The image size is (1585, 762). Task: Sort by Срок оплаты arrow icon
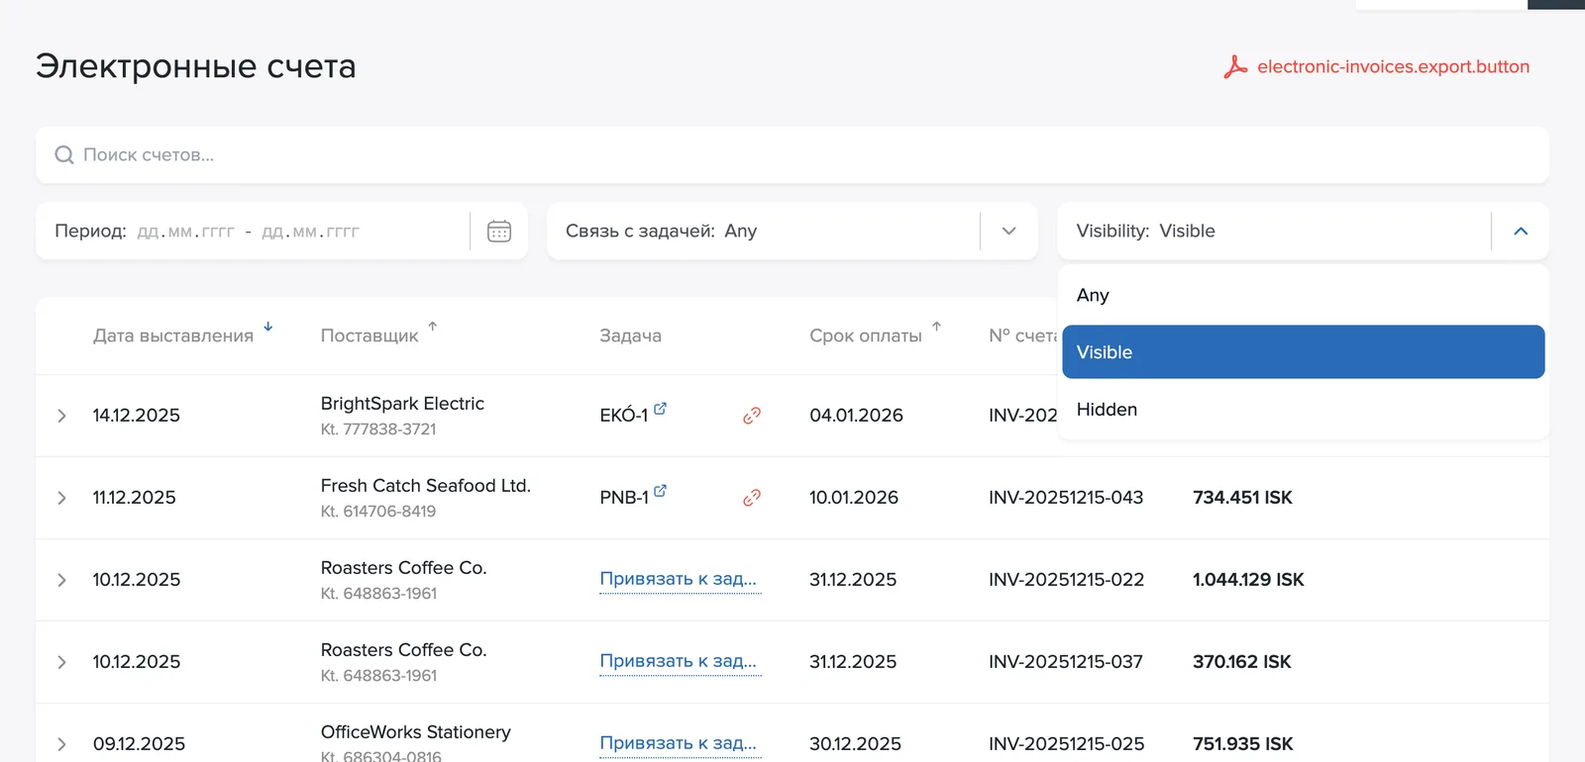click(936, 327)
